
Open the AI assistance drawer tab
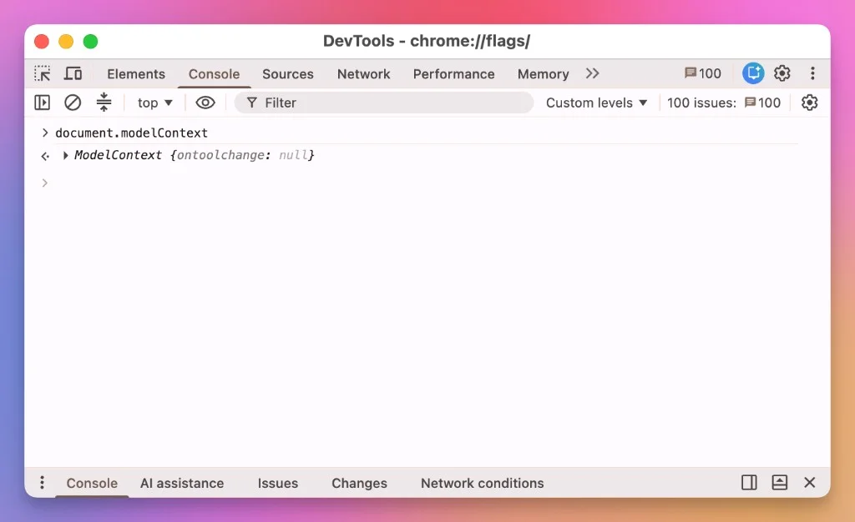182,484
